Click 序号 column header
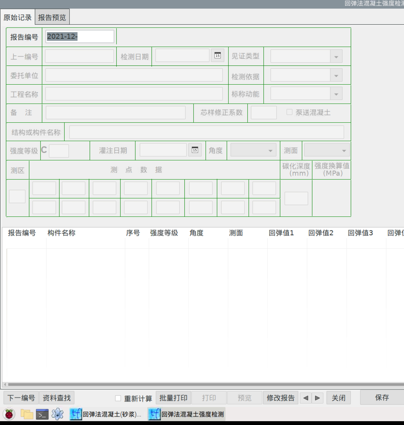This screenshot has height=425, width=404. (x=133, y=233)
